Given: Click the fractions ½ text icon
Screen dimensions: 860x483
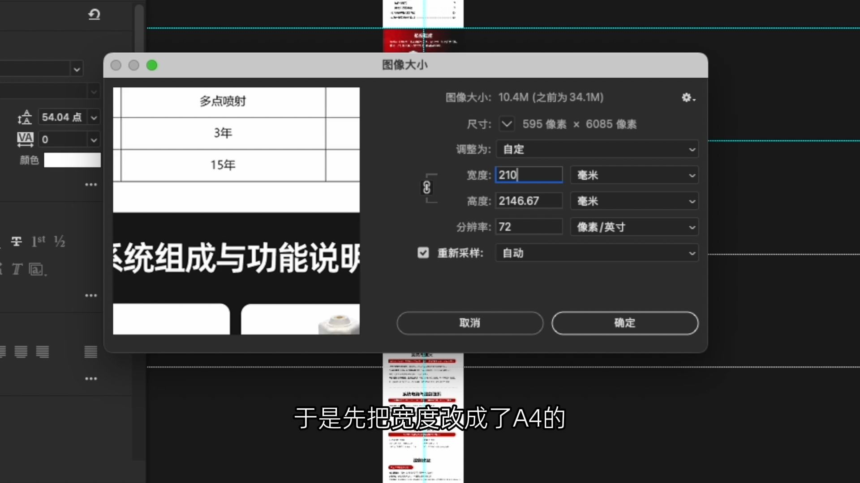Looking at the screenshot, I should 60,241.
